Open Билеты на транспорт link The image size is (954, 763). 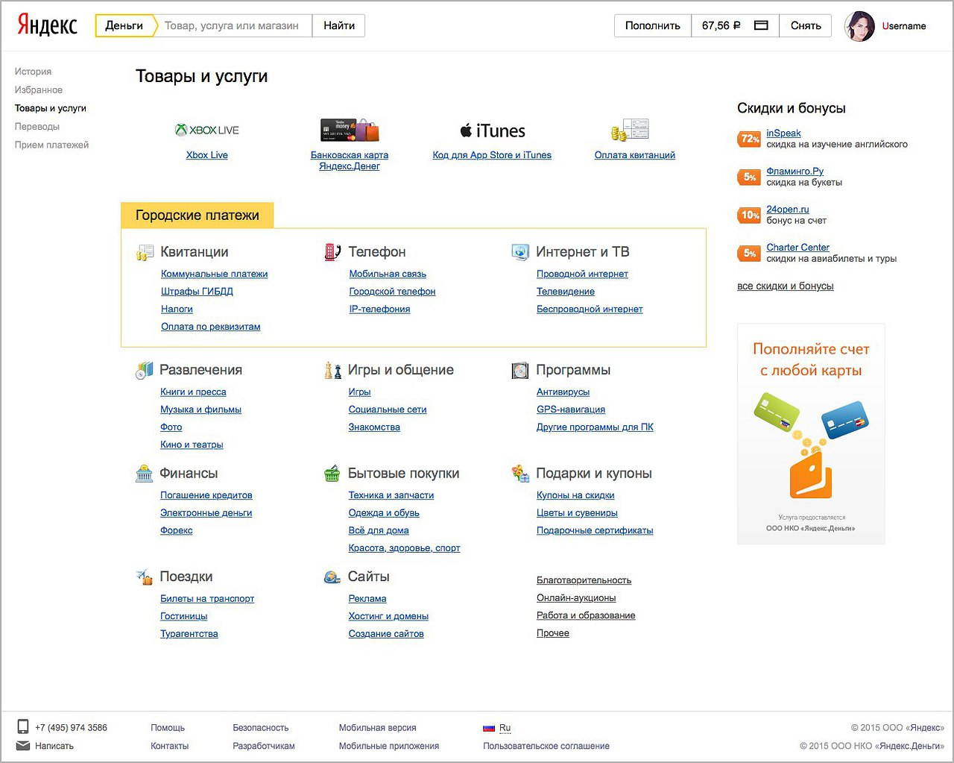207,598
